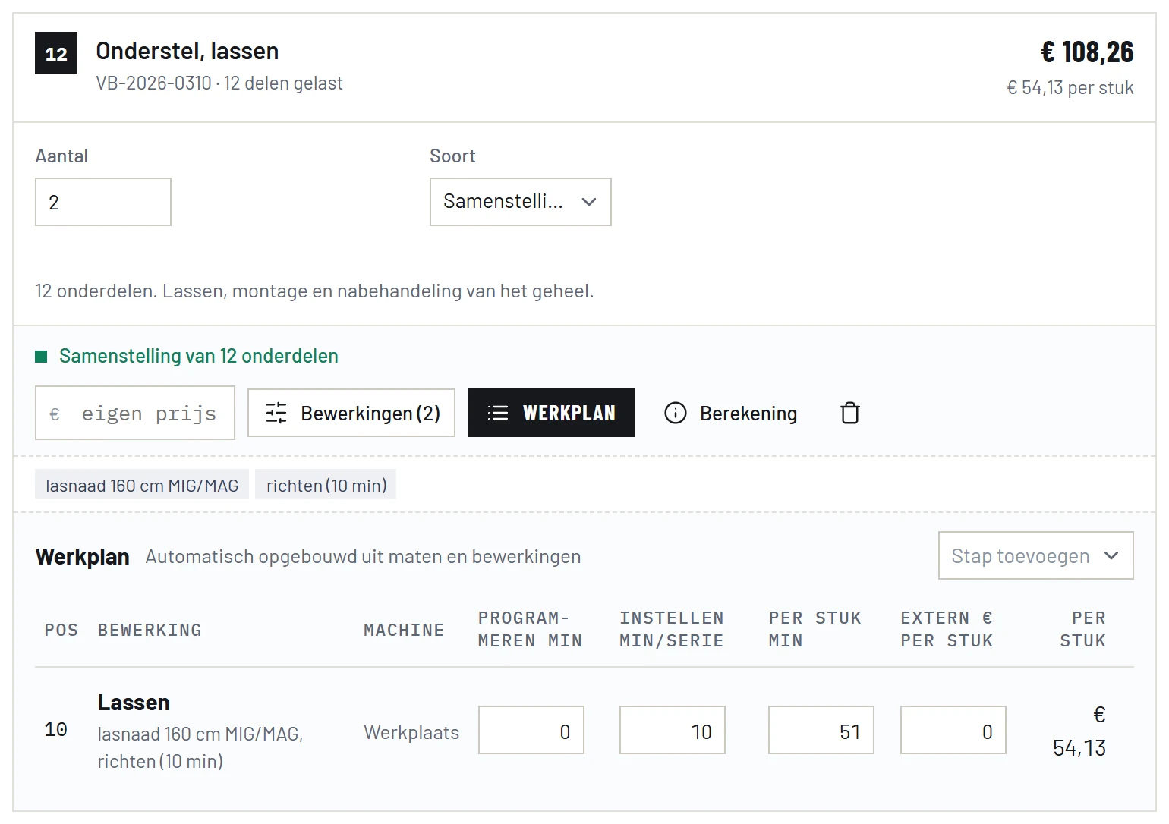Click position number '10' in row

(x=56, y=730)
